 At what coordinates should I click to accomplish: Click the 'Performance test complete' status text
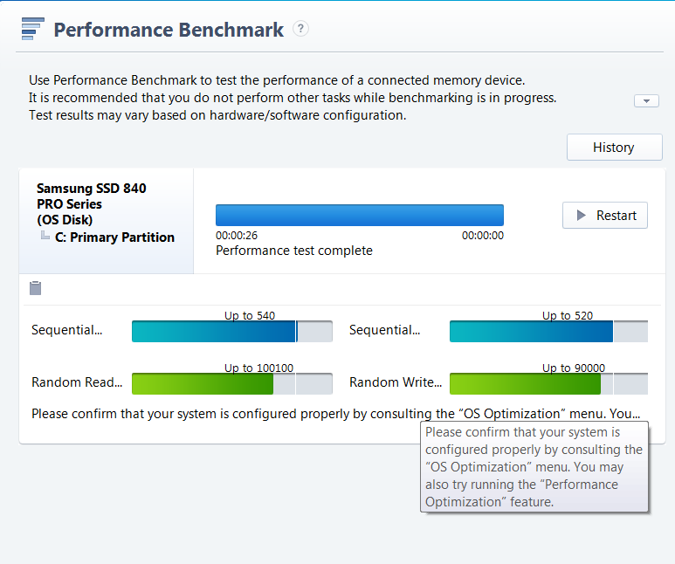point(294,251)
